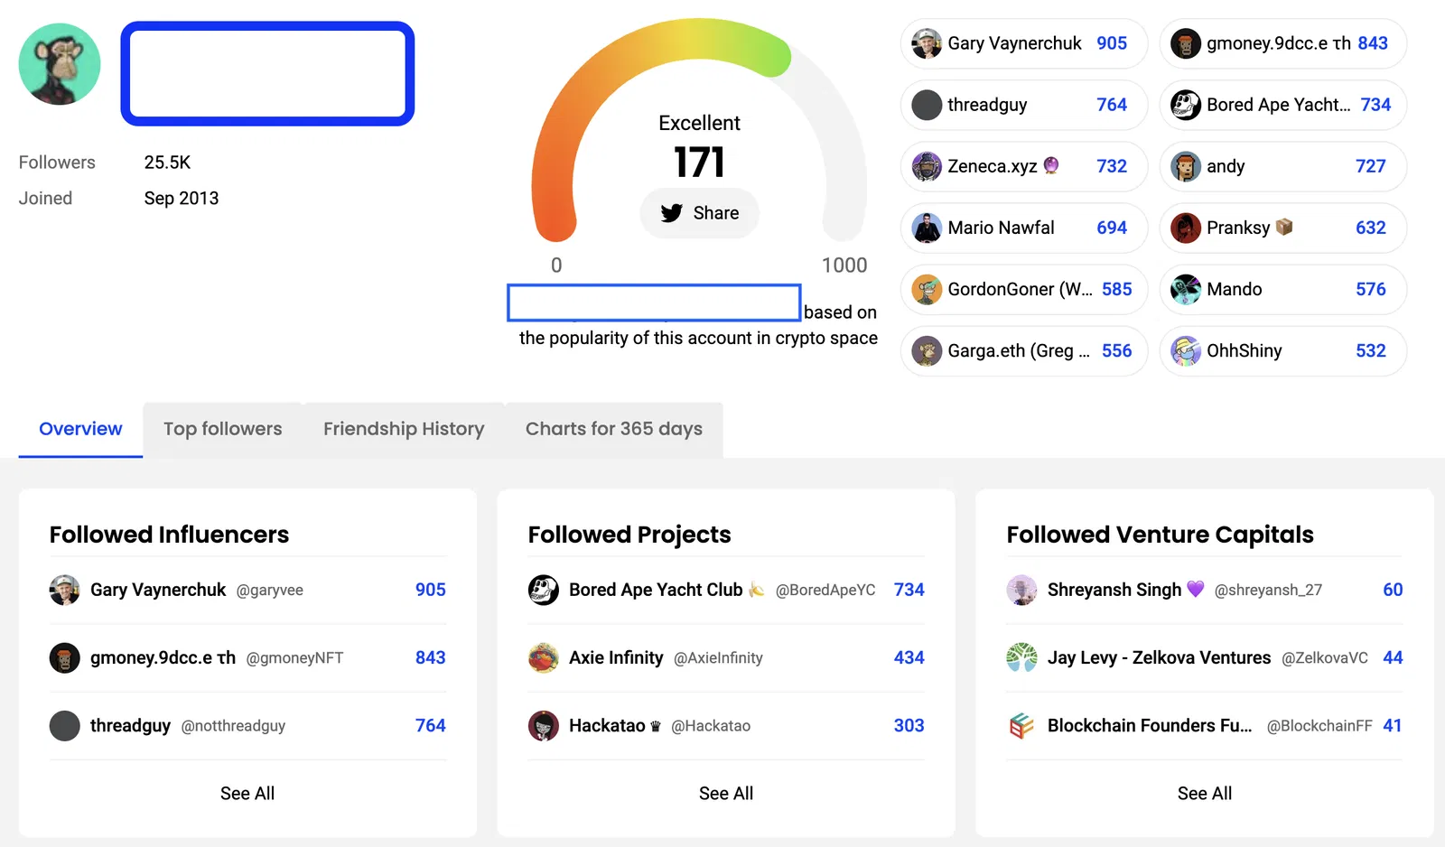The width and height of the screenshot is (1445, 847).
Task: Visit the @BlockchainFF handle
Action: pos(1319,726)
